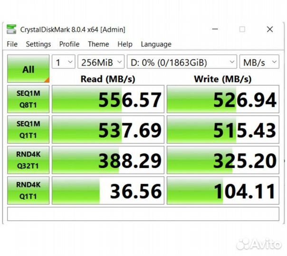The width and height of the screenshot is (287, 256).
Task: Expand the MB/s unit dropdown
Action: (259, 62)
